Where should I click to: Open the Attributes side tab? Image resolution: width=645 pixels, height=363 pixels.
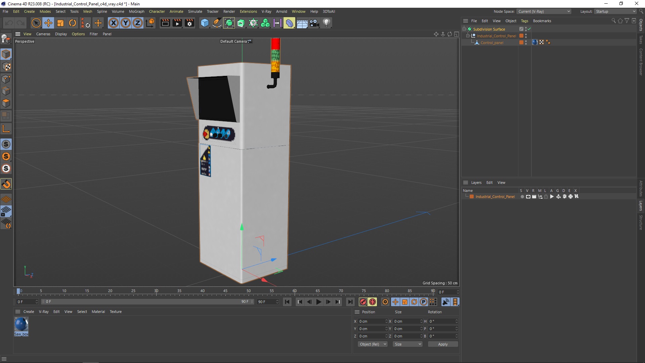coord(641,189)
